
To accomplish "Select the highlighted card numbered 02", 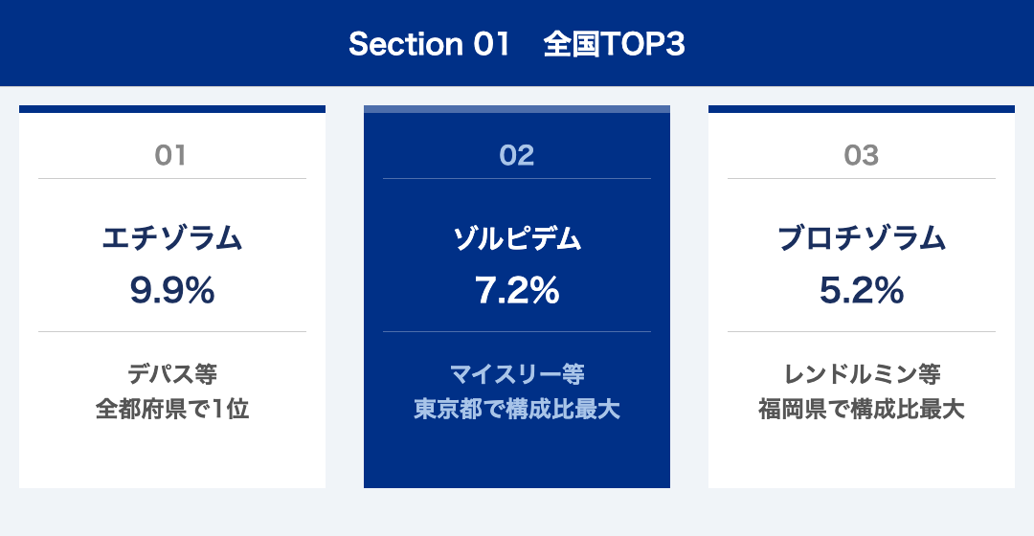I will [517, 297].
